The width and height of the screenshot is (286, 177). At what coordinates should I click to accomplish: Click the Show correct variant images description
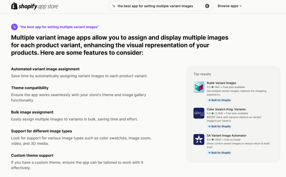tap(238, 145)
